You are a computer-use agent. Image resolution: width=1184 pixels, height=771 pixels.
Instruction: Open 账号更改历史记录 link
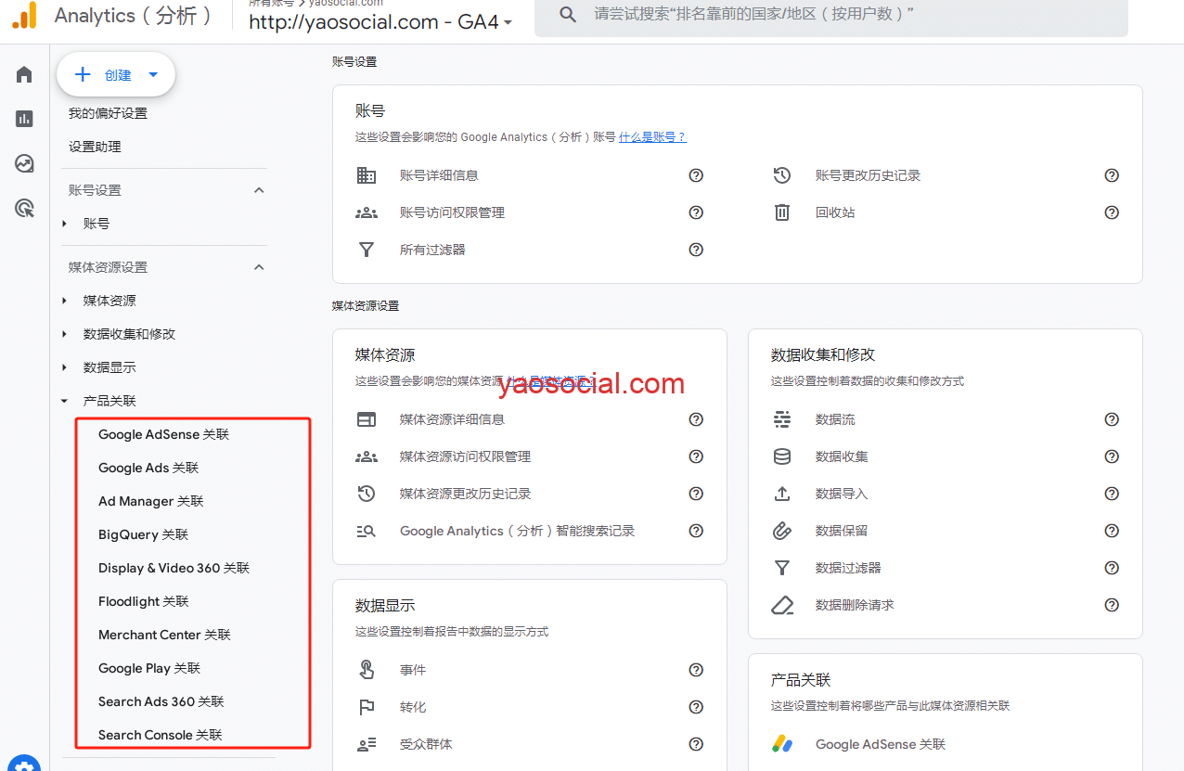[x=868, y=175]
